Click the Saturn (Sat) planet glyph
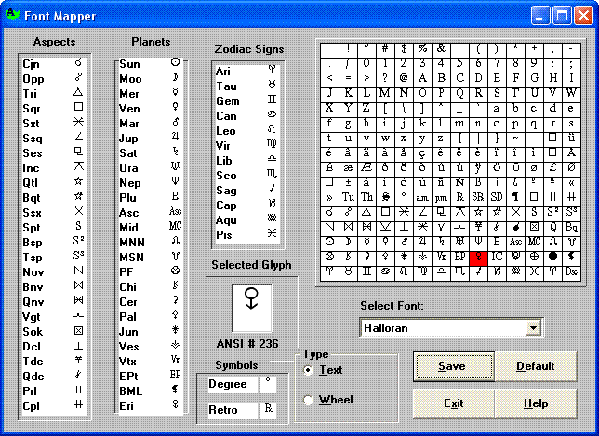This screenshot has width=599, height=436. pyautogui.click(x=175, y=152)
